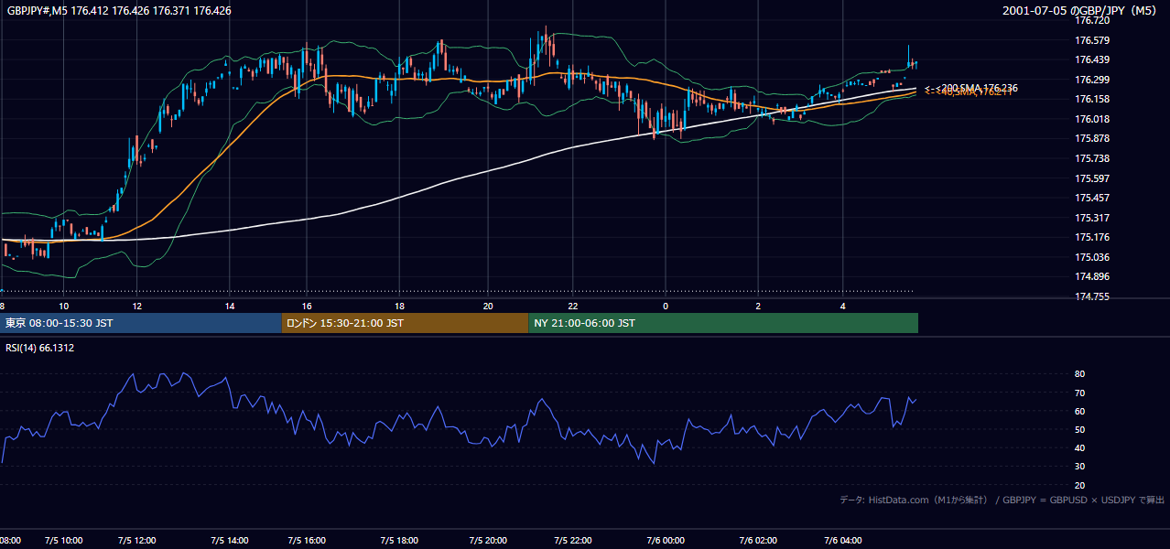The width and height of the screenshot is (1170, 549).
Task: Click the bottom time label 7/5 18:00
Action: [x=399, y=541]
